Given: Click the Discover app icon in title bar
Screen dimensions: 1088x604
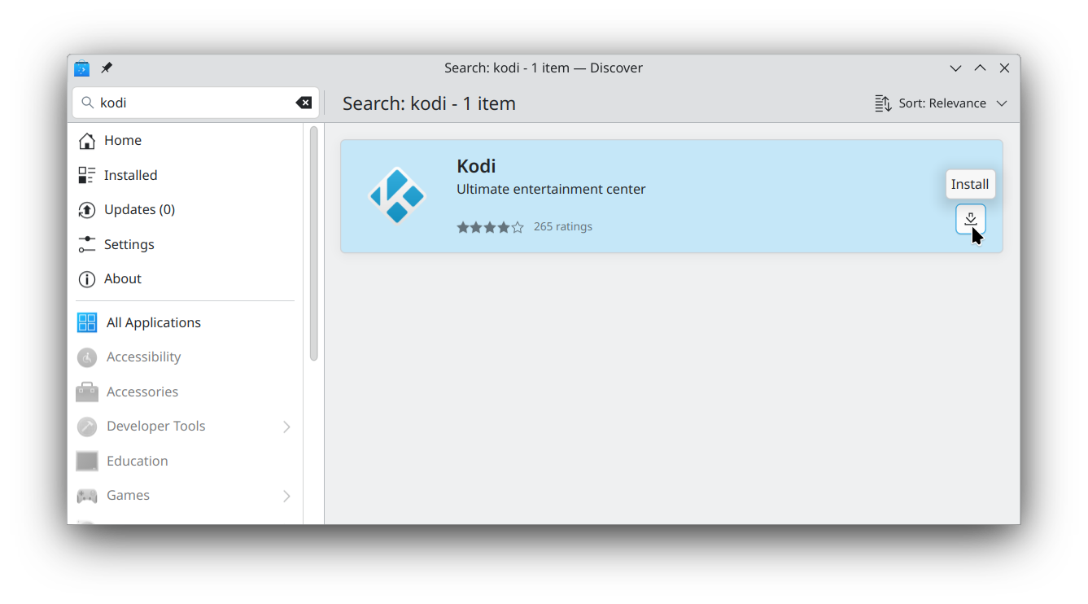Looking at the screenshot, I should tap(81, 68).
